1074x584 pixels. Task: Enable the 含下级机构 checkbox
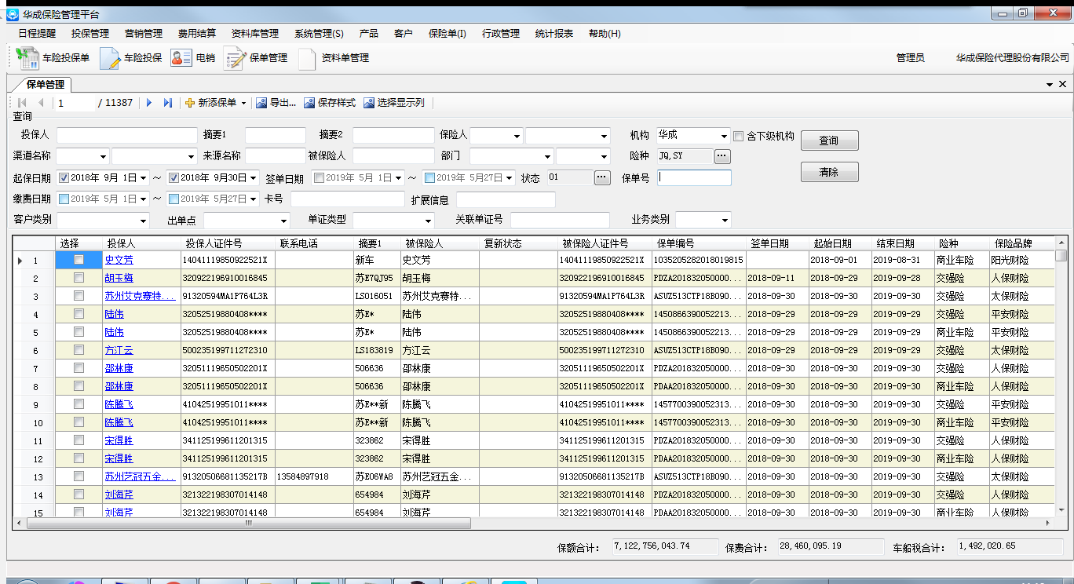pos(738,136)
